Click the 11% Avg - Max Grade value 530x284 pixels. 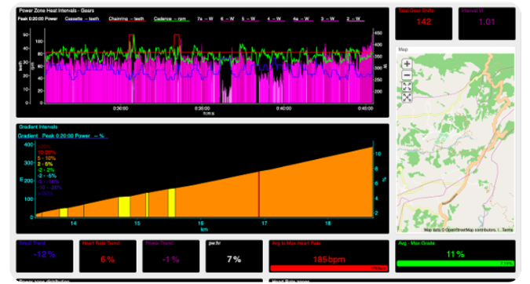pos(455,254)
